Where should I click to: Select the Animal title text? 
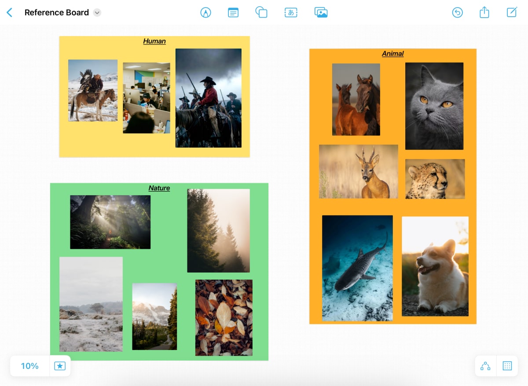point(392,54)
